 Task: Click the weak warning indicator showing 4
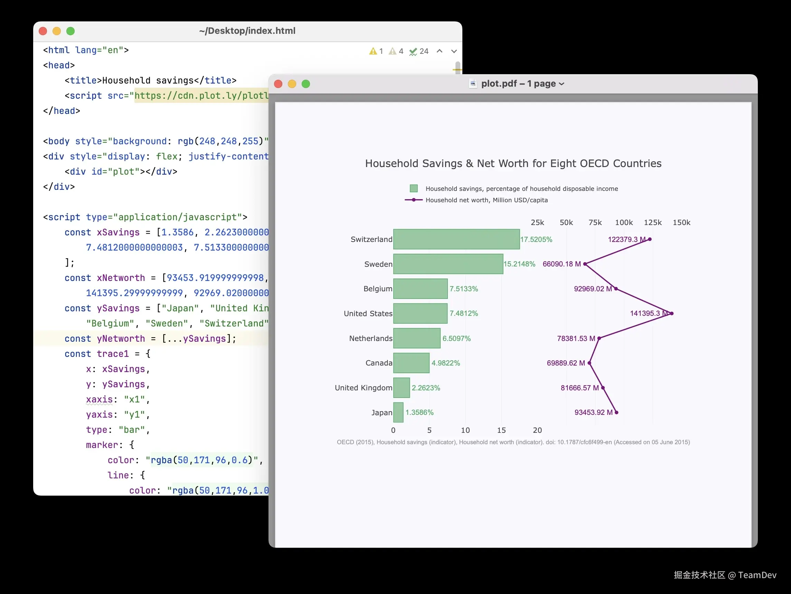(396, 51)
